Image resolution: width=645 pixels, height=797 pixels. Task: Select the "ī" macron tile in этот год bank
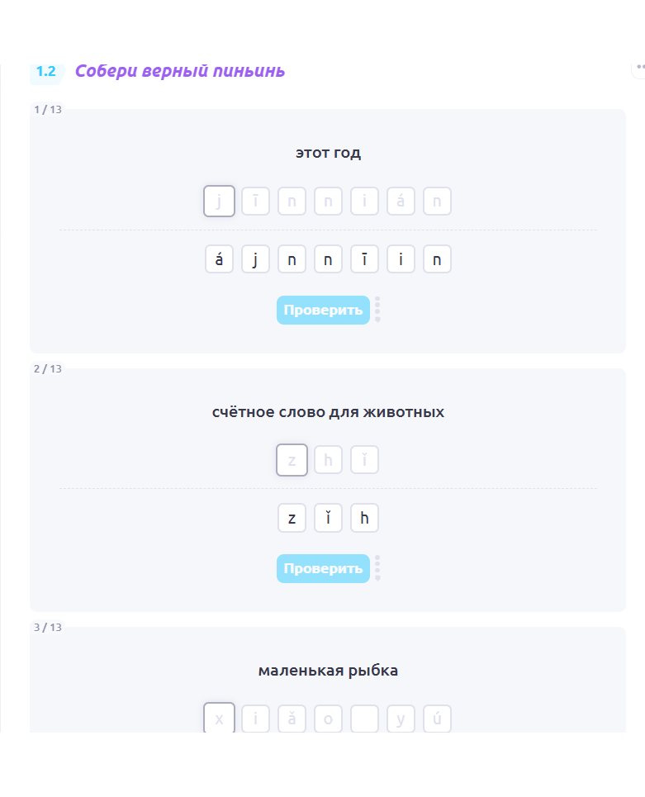click(x=364, y=259)
